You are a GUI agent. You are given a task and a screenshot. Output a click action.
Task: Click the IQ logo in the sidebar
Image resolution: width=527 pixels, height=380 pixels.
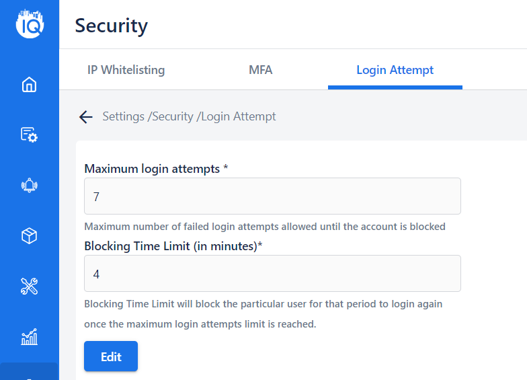30,24
